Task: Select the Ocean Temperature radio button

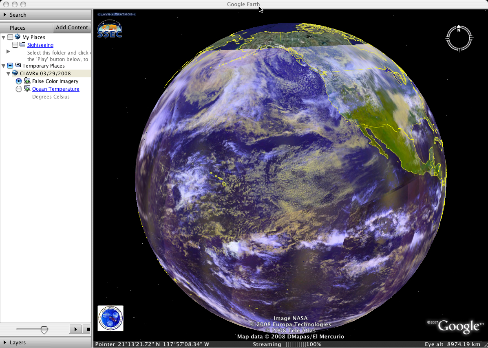Action: (x=19, y=89)
